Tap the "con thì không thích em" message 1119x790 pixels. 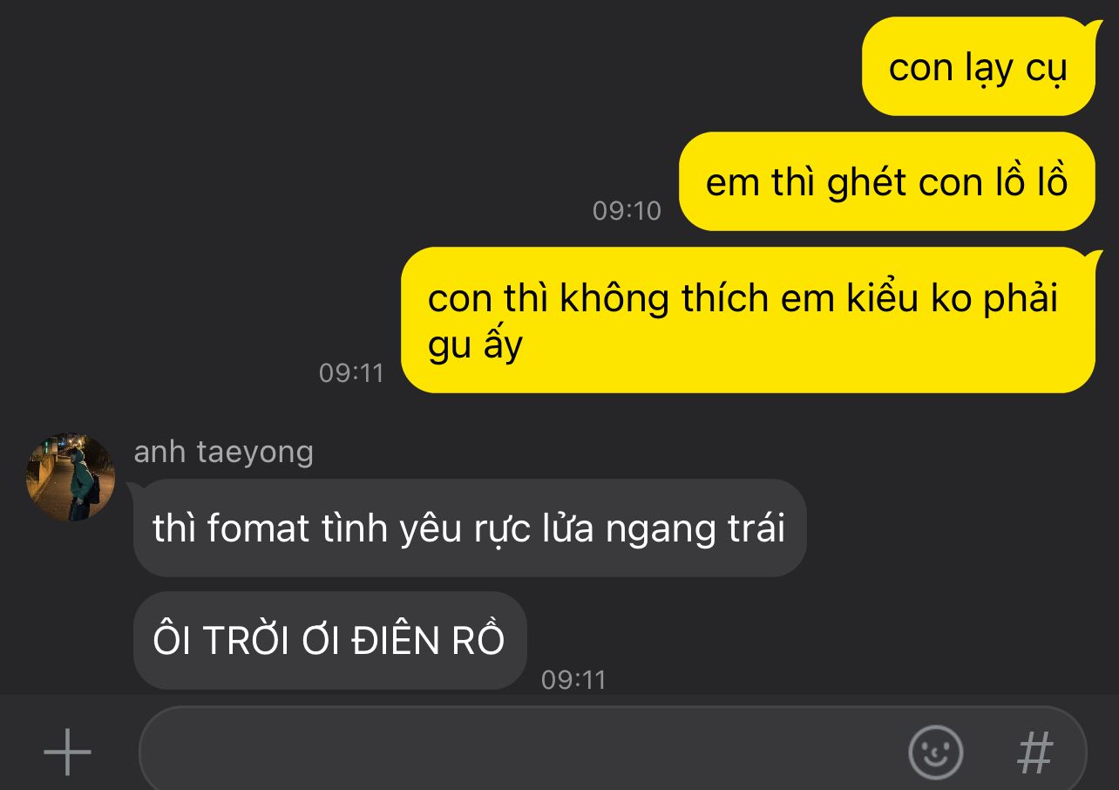point(748,320)
